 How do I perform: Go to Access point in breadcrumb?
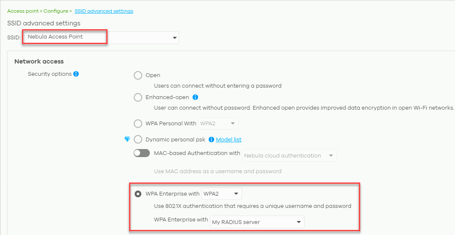pos(23,11)
